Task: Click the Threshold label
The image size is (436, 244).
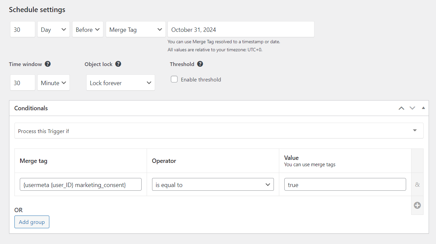Action: tap(182, 64)
